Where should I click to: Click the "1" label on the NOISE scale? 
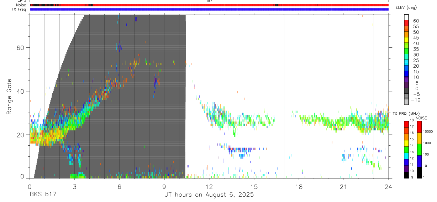424,177
